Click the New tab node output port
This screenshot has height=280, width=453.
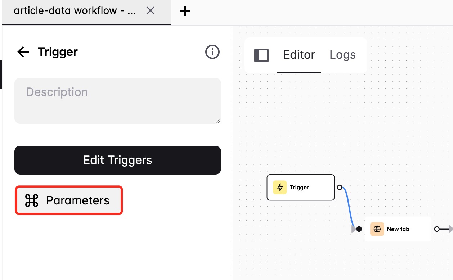pyautogui.click(x=437, y=229)
